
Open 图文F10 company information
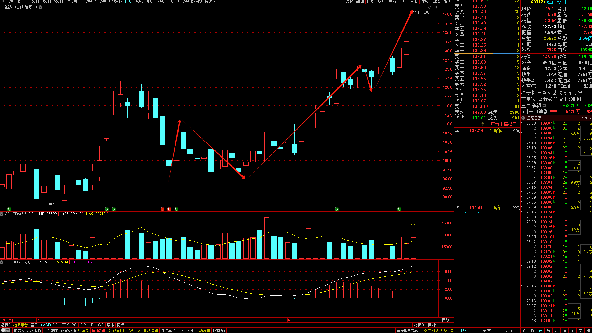pos(430,331)
